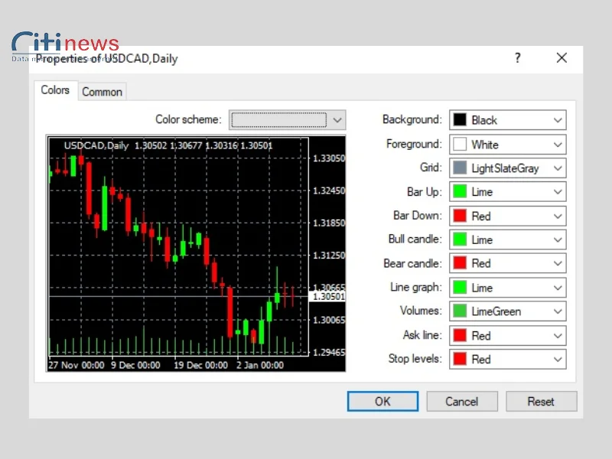The height and width of the screenshot is (459, 612).
Task: Click the USDCAD chart preview
Action: (x=196, y=254)
